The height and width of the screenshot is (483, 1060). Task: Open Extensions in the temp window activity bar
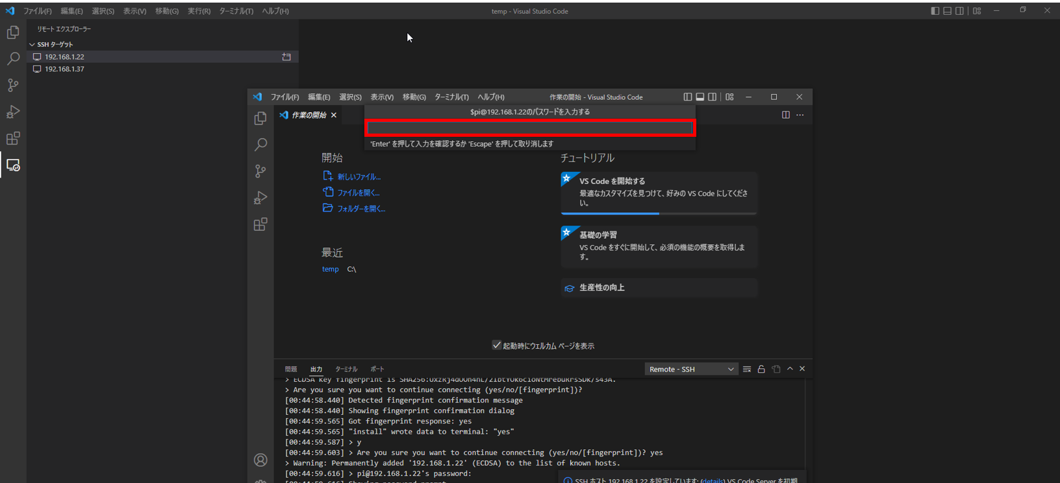(13, 139)
